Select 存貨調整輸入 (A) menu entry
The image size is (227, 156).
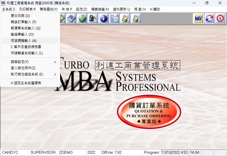click(x=30, y=41)
